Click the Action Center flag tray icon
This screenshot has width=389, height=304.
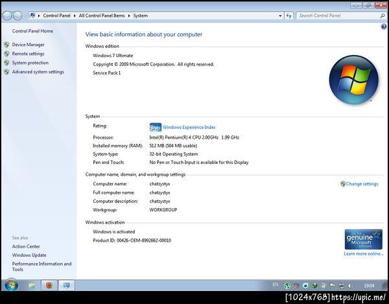[x=333, y=286]
